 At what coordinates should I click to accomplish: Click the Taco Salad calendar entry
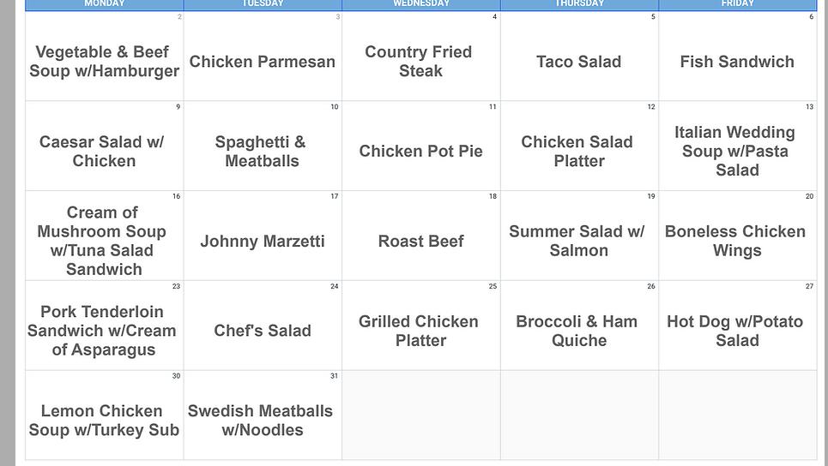(579, 62)
